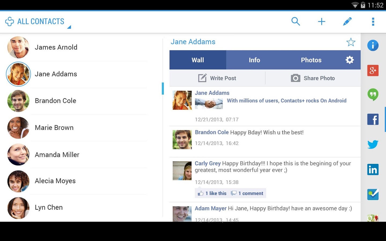The image size is (386, 241).
Task: Open the Google+ panel in the right sidebar
Action: click(373, 70)
